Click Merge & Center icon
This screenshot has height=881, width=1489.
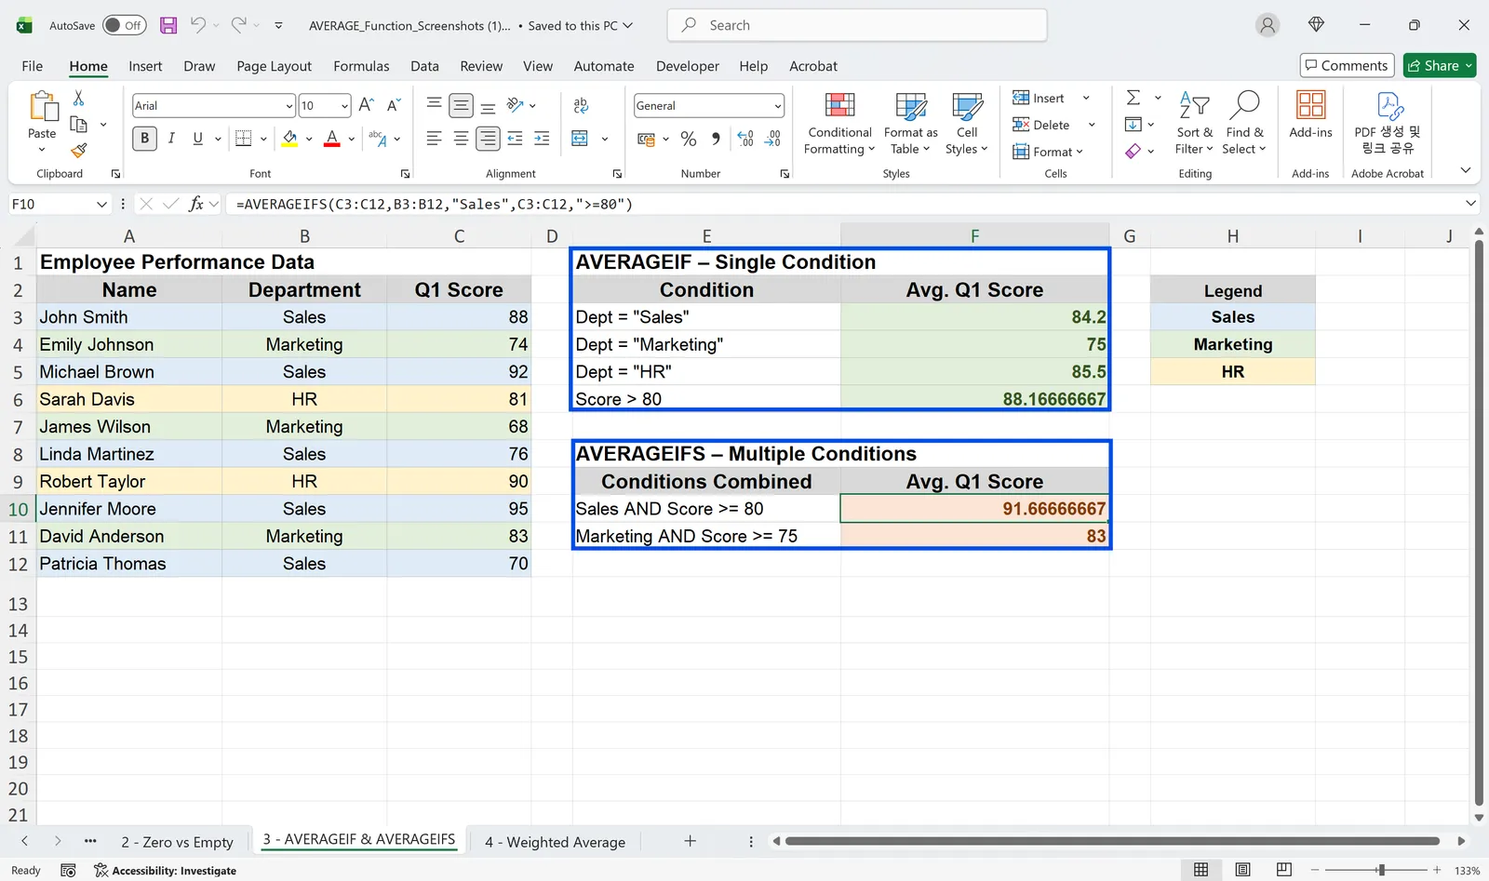[x=580, y=139]
